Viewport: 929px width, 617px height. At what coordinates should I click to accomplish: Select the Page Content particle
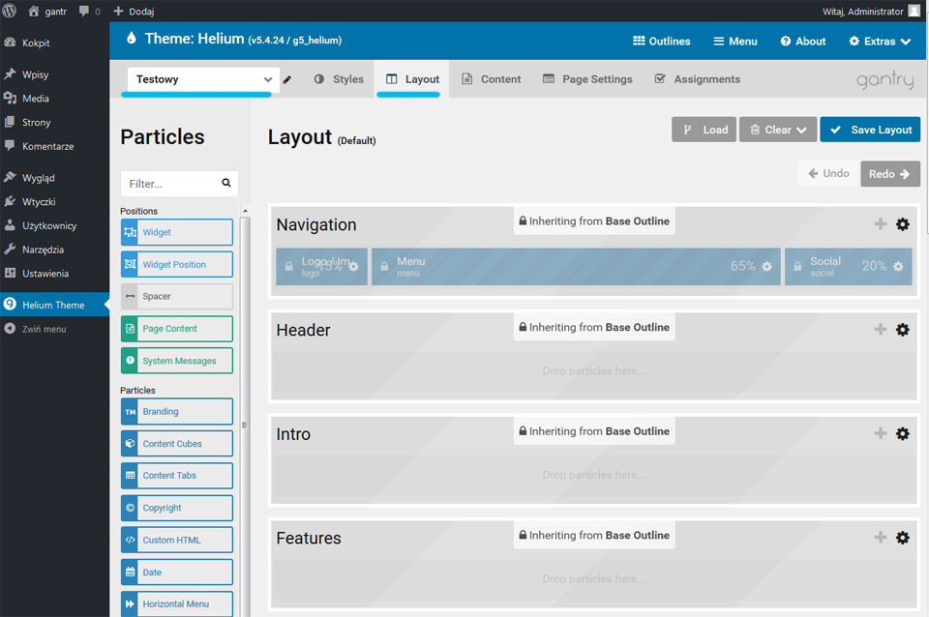pos(176,329)
